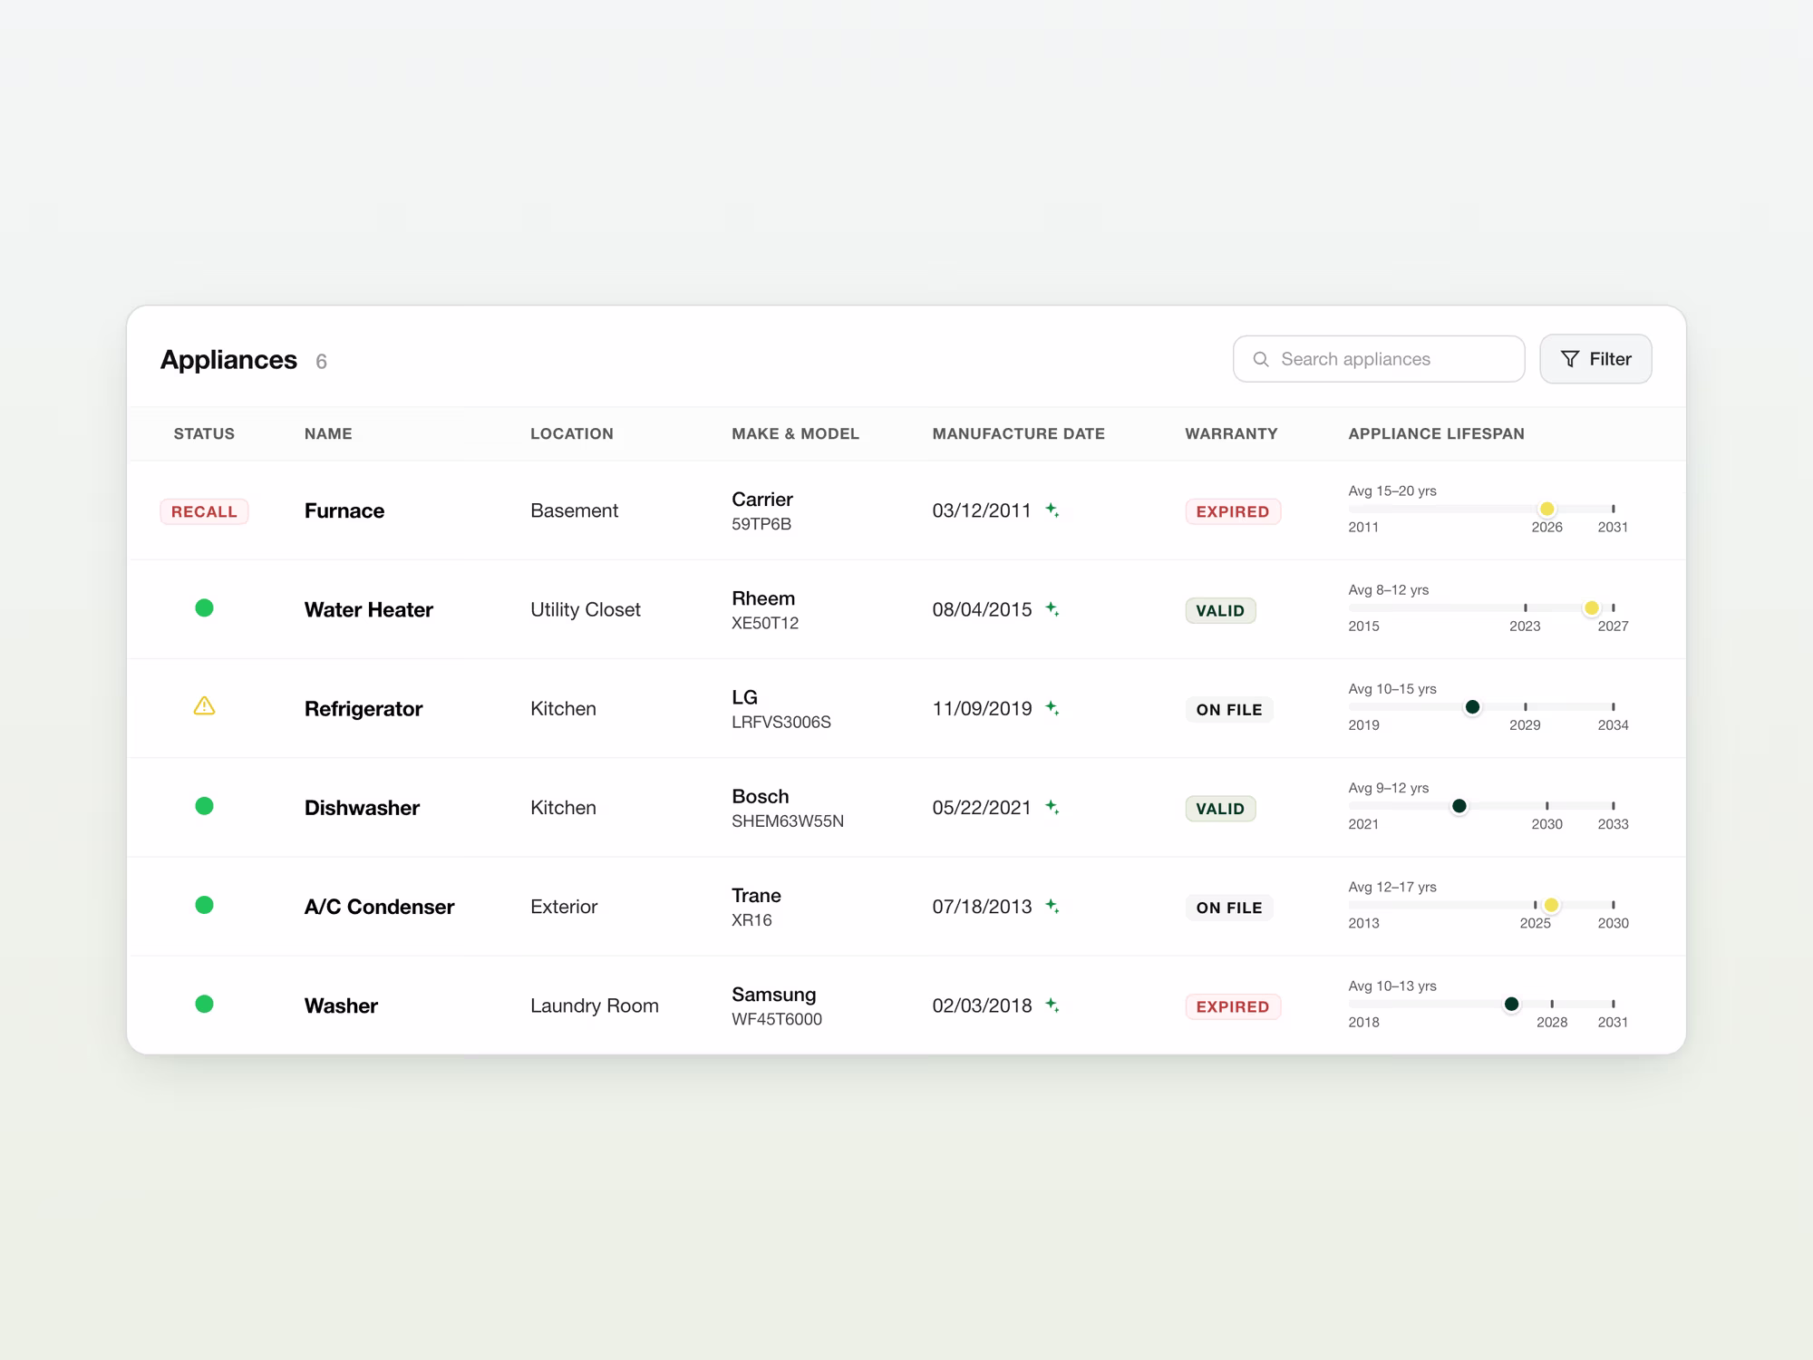This screenshot has height=1360, width=1813.
Task: Click the Avg 15–20 yrs lifespan label
Action: [1392, 491]
